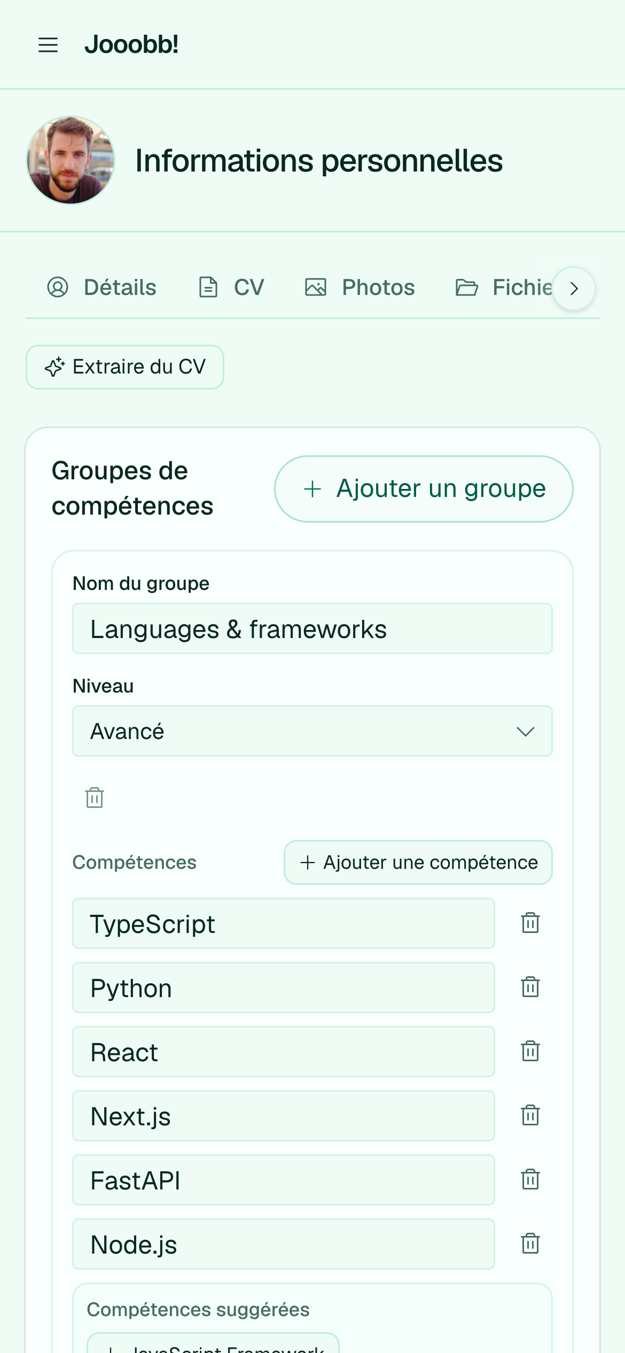Delete the Languages & frameworks group

point(95,798)
